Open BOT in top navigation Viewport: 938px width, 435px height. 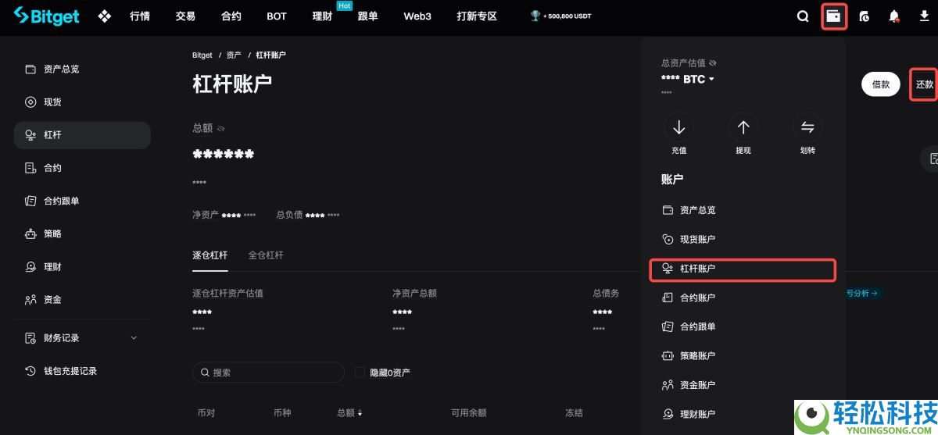click(277, 16)
